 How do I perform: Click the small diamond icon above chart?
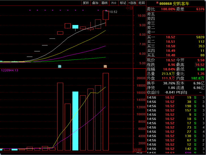(127, 8)
